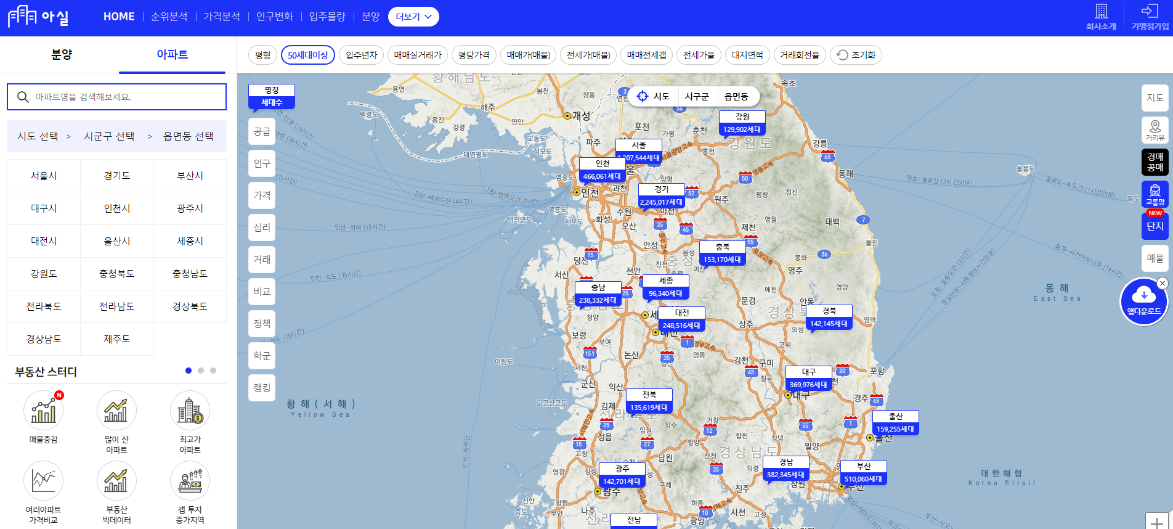Toggle the 평형 filter chip
This screenshot has width=1173, height=529.
coord(262,55)
